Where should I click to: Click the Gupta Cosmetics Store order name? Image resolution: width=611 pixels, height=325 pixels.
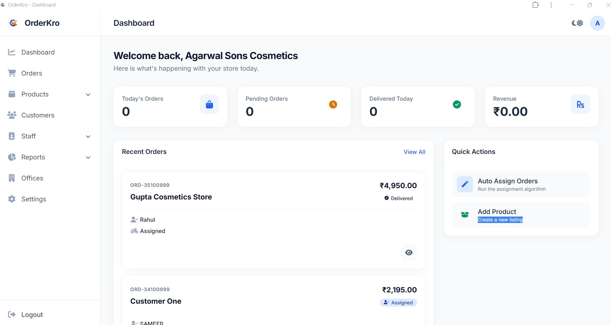coord(171,197)
